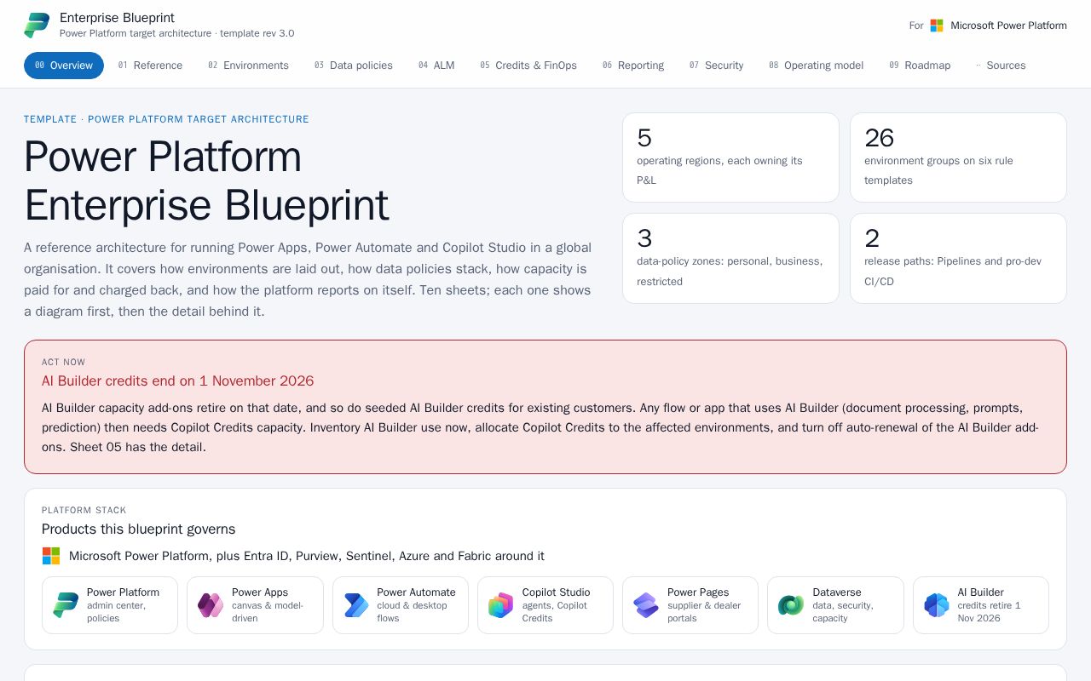Click the 'Products this blueprint governs' heading
This screenshot has width=1091, height=681.
[x=139, y=529]
